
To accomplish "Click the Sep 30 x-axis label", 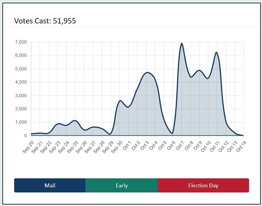I will coord(117,147).
